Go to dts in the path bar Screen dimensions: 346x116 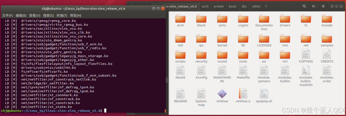(244, 6)
